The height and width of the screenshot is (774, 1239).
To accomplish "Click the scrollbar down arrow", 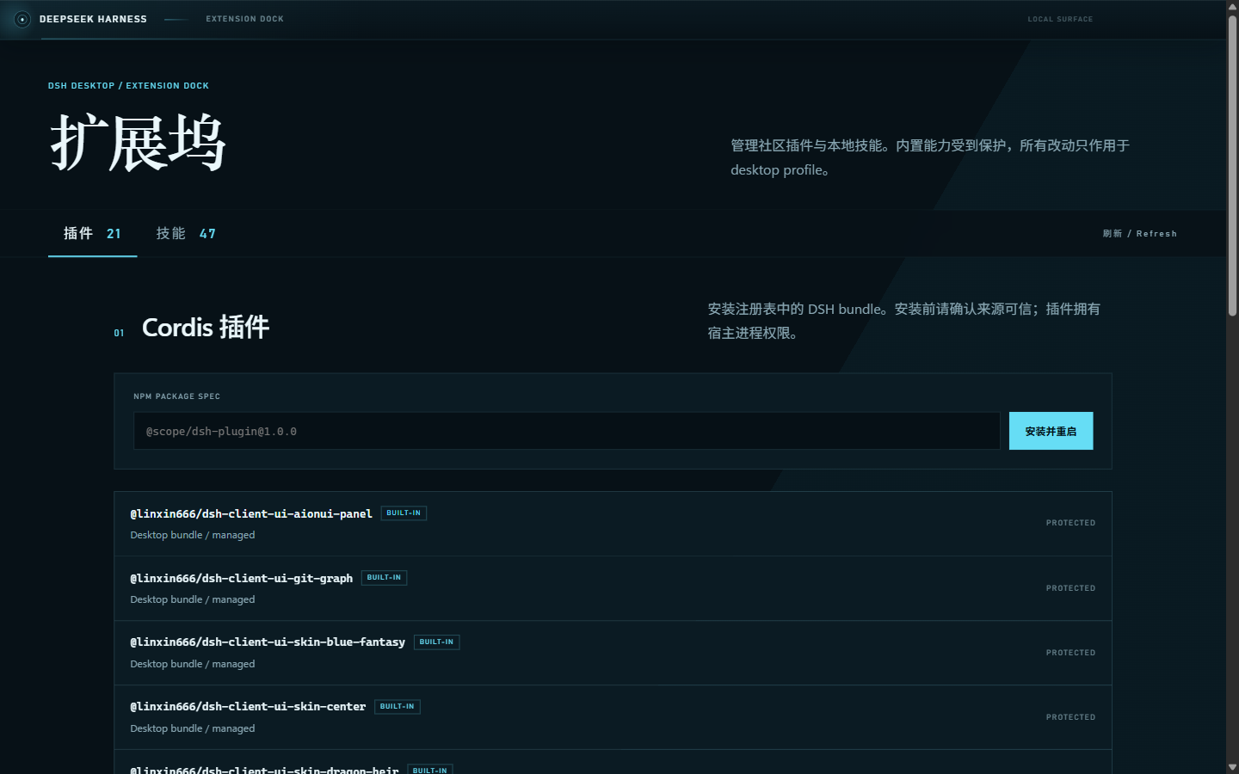I will click(x=1232, y=767).
